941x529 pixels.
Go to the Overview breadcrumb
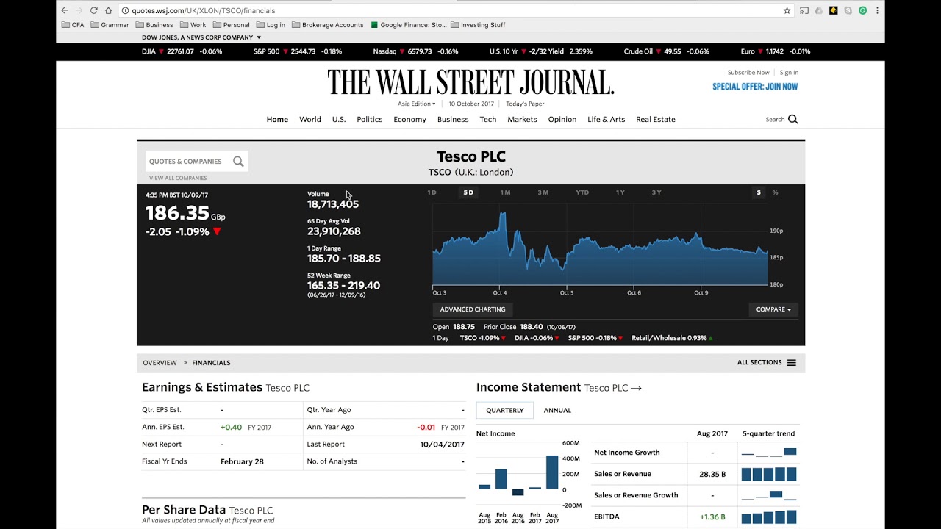tap(160, 363)
